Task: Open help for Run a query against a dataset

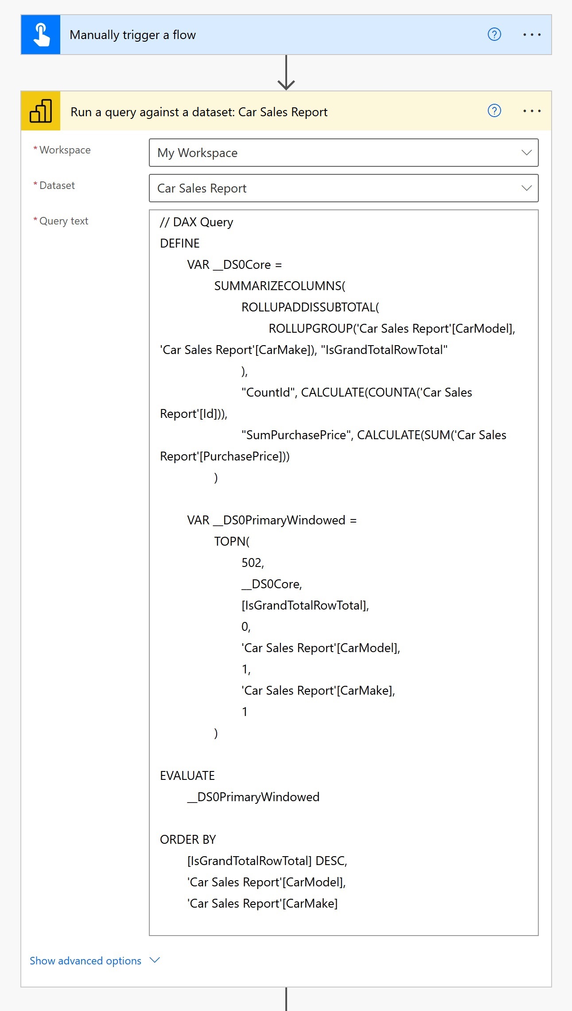Action: coord(494,110)
